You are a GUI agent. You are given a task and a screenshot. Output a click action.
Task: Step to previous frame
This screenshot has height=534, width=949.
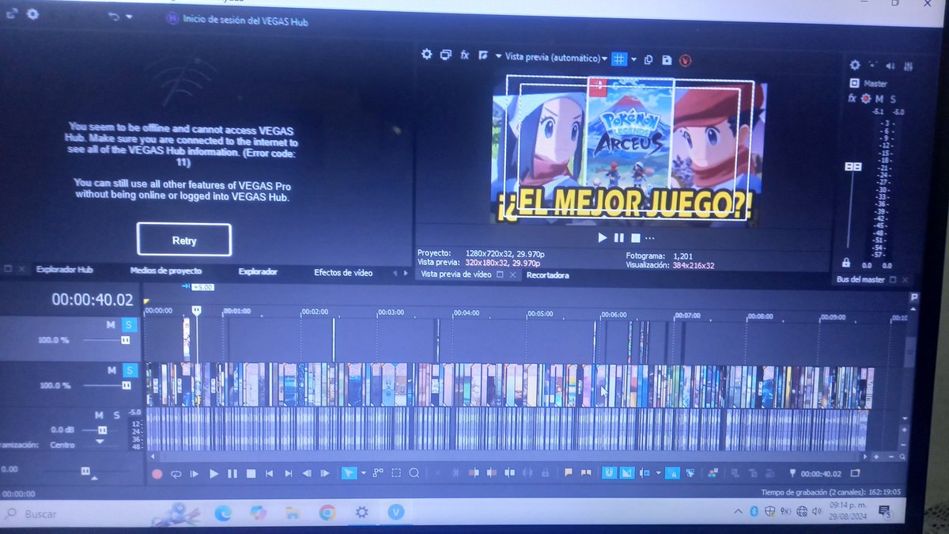(307, 474)
